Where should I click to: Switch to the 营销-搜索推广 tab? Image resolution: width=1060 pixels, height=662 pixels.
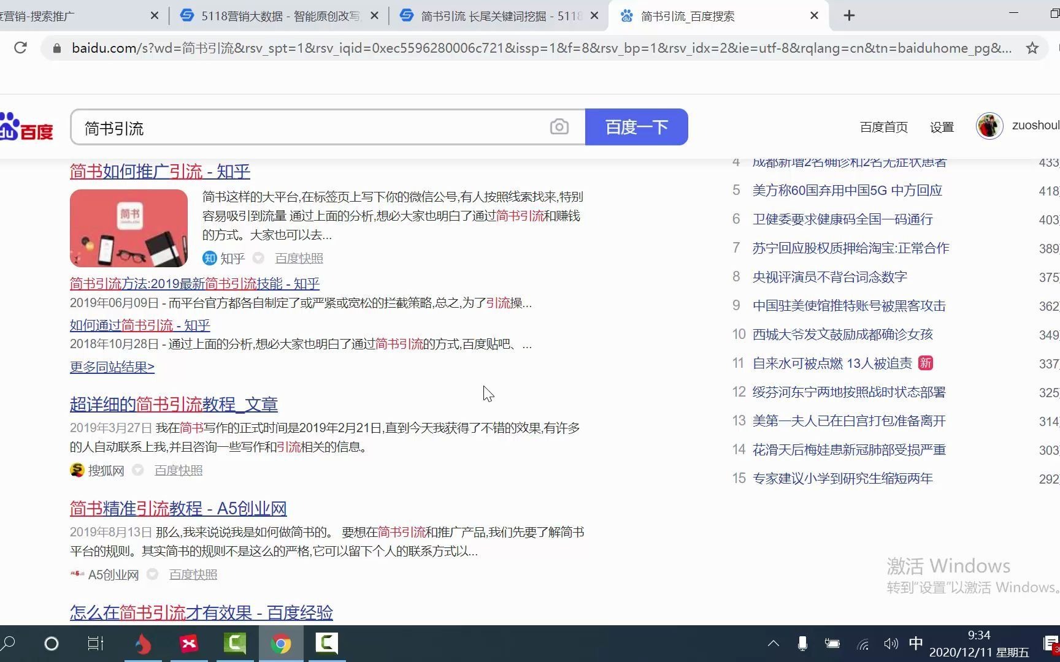point(80,16)
